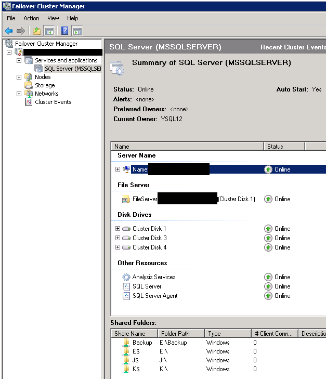Click the J$ shared folder icon

point(126,360)
